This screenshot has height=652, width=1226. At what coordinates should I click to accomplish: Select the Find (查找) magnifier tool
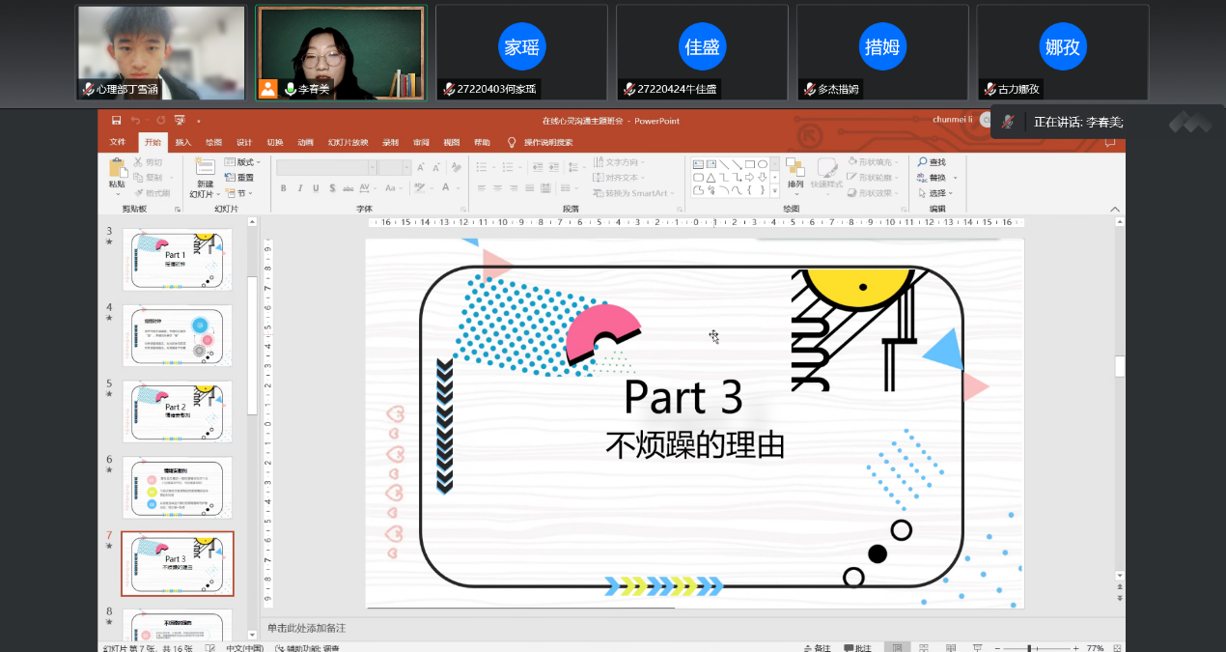(932, 162)
